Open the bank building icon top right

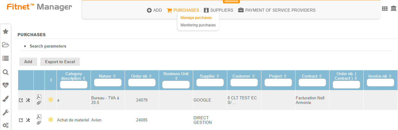(x=393, y=9)
